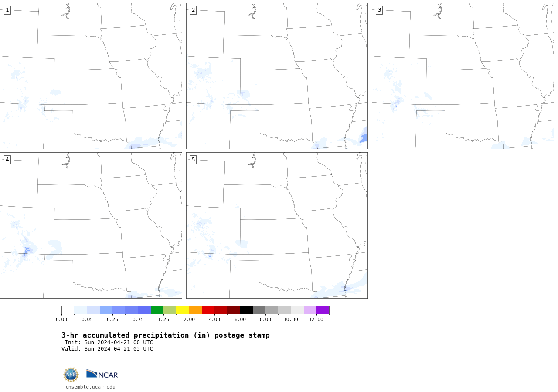Open precipitation map panel 3

[x=463, y=76]
